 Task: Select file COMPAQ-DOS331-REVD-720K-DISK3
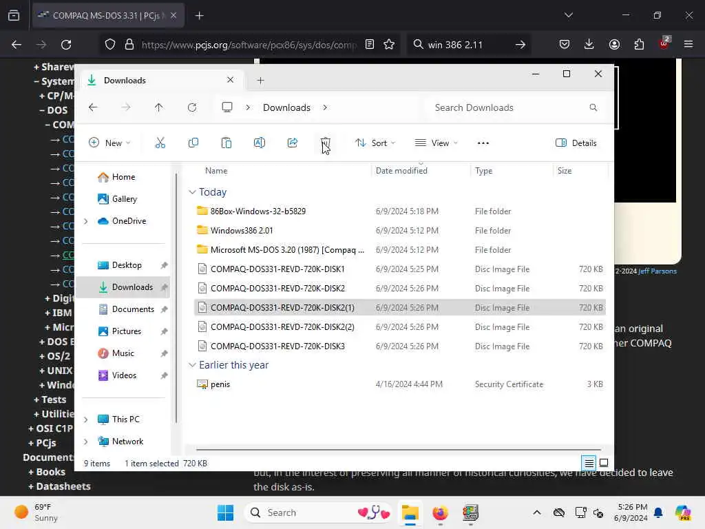[x=400, y=346]
